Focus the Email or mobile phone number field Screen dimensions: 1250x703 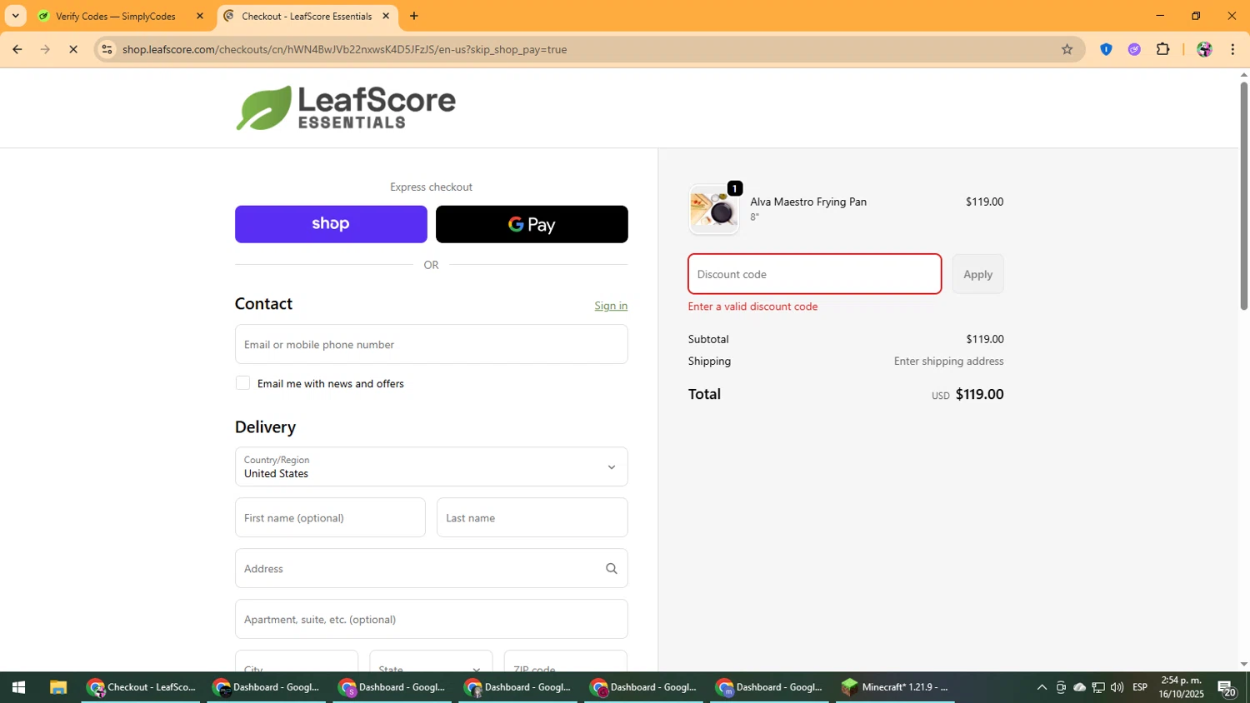[x=431, y=344]
